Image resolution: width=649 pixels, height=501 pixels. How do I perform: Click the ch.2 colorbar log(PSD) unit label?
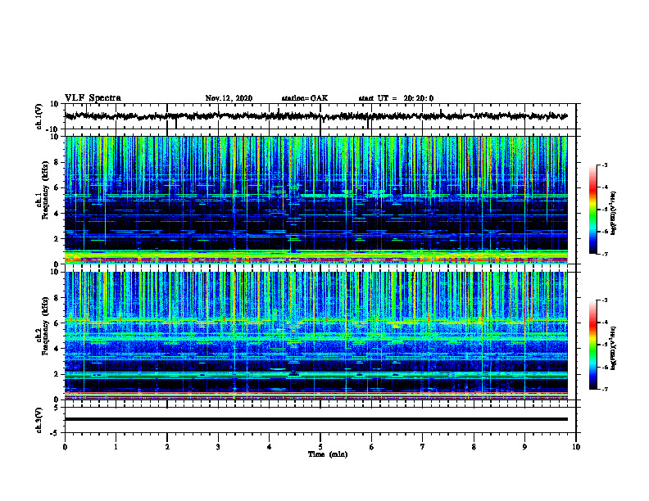pyautogui.click(x=614, y=346)
